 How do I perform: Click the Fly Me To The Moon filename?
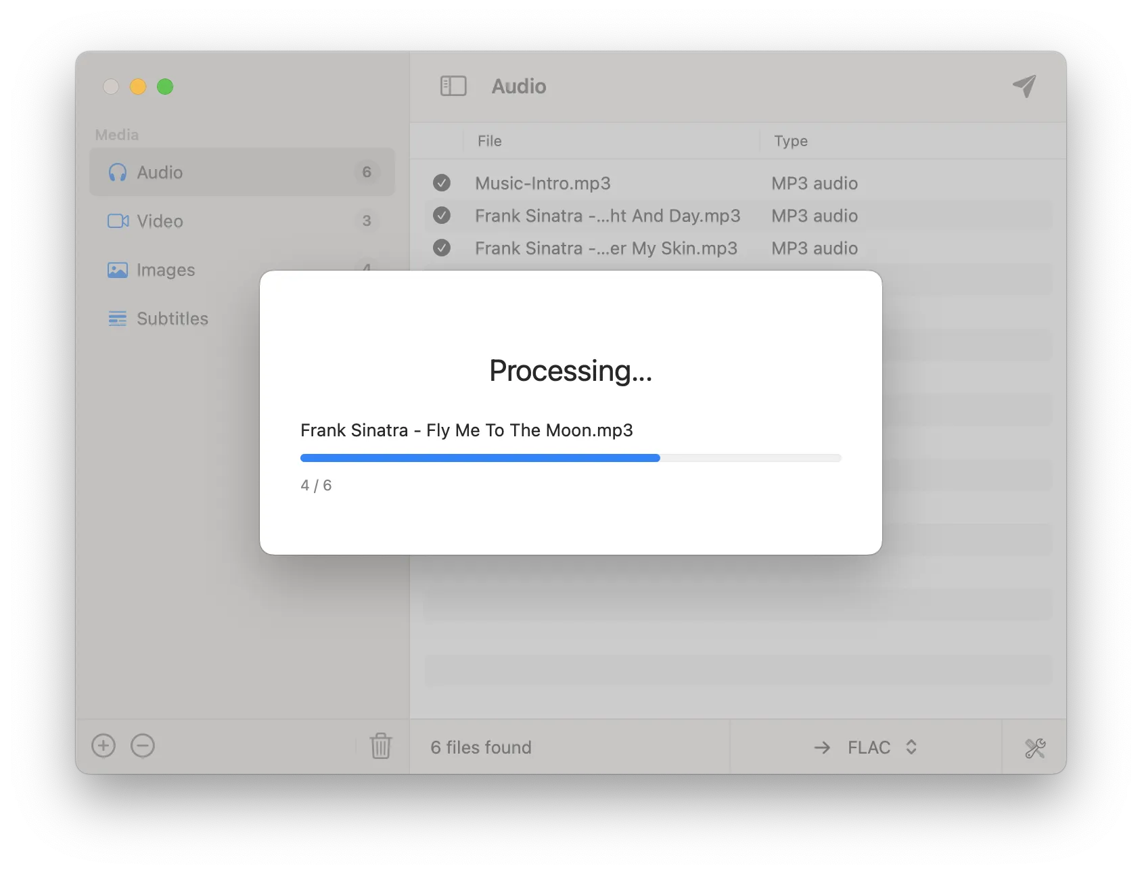pyautogui.click(x=466, y=430)
